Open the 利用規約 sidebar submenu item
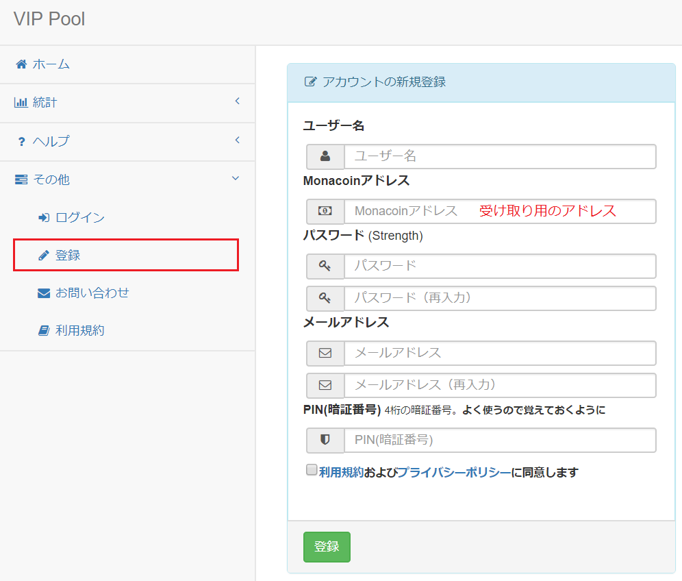 127,331
